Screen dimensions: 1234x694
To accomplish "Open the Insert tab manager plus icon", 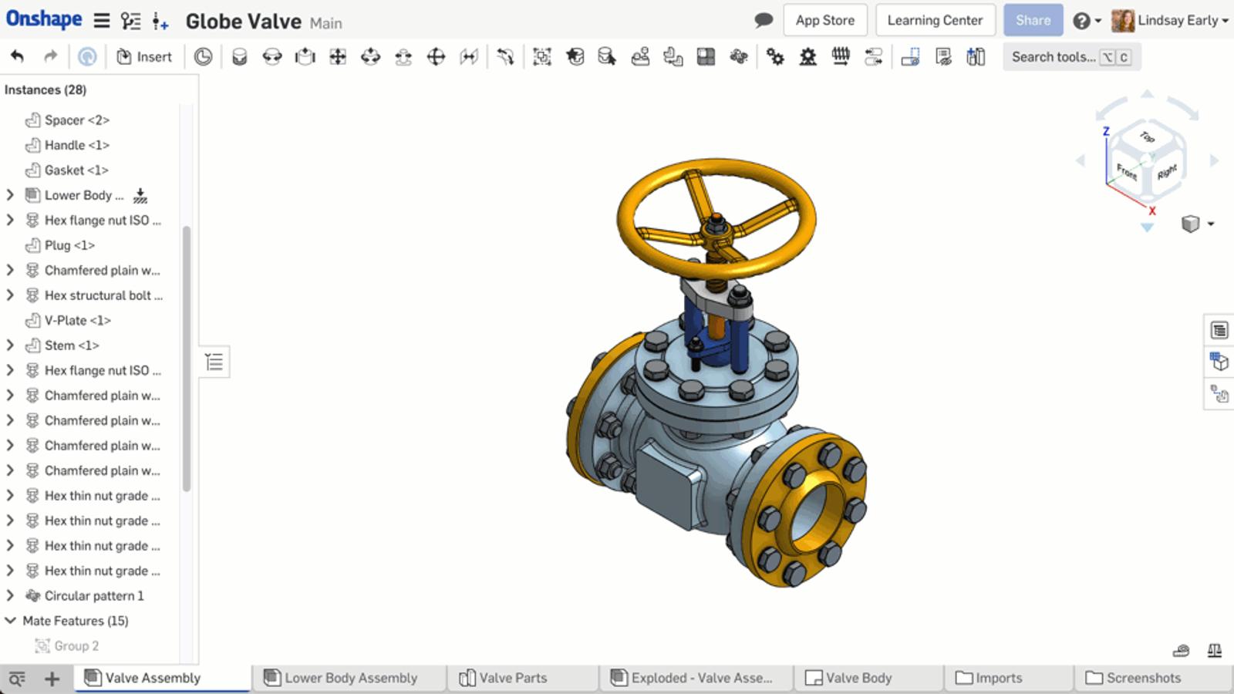I will (x=52, y=679).
